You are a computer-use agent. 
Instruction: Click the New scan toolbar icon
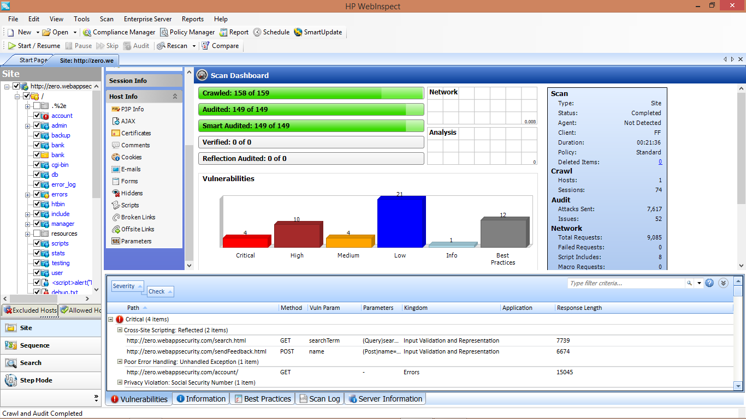click(x=10, y=32)
